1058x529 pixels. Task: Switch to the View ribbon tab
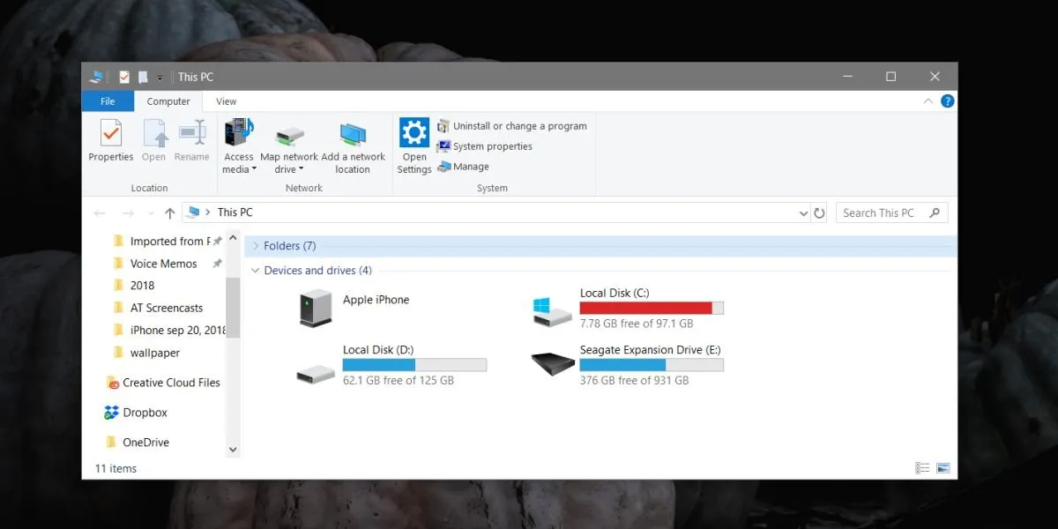pyautogui.click(x=226, y=101)
